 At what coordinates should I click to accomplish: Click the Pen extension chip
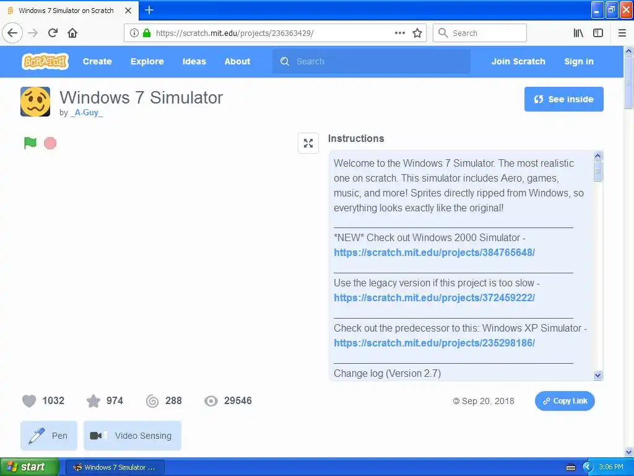49,436
